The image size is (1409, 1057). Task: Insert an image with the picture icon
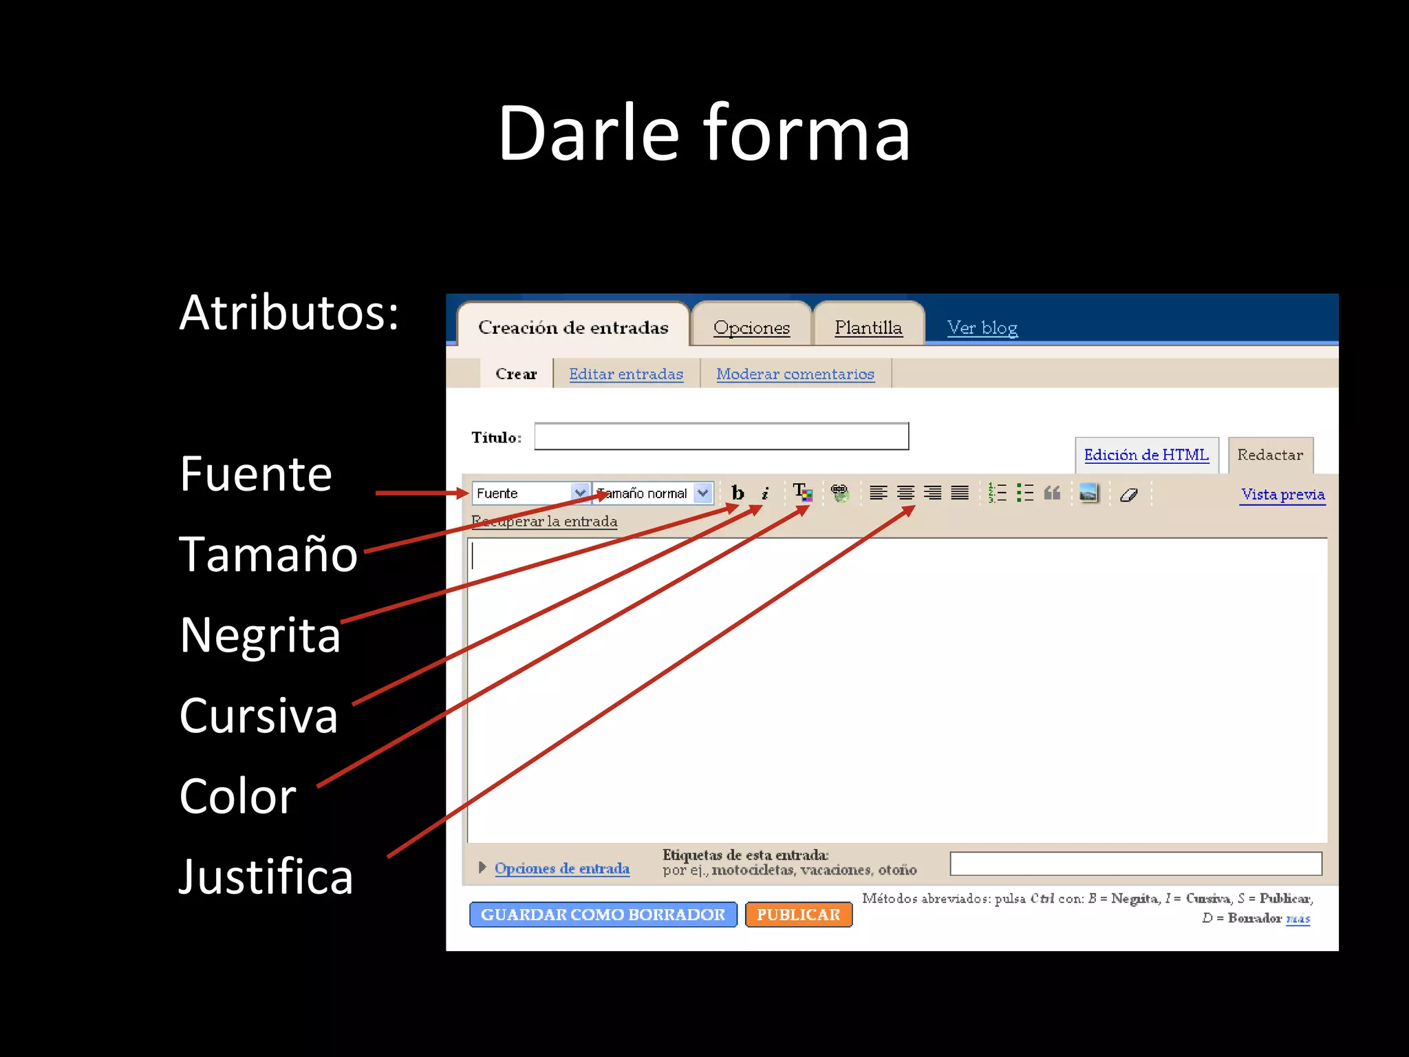[x=1089, y=493]
